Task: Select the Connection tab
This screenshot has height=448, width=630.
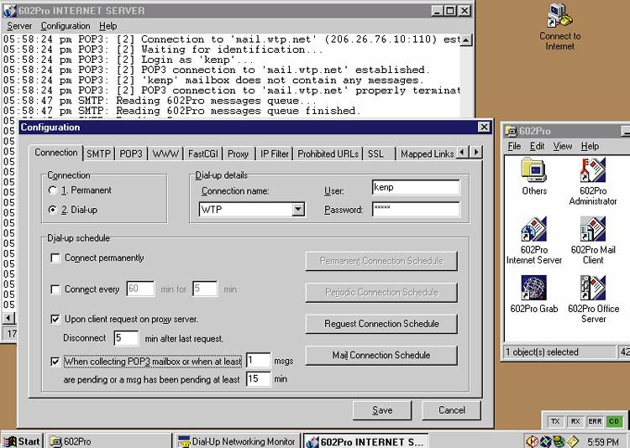Action: pyautogui.click(x=55, y=153)
